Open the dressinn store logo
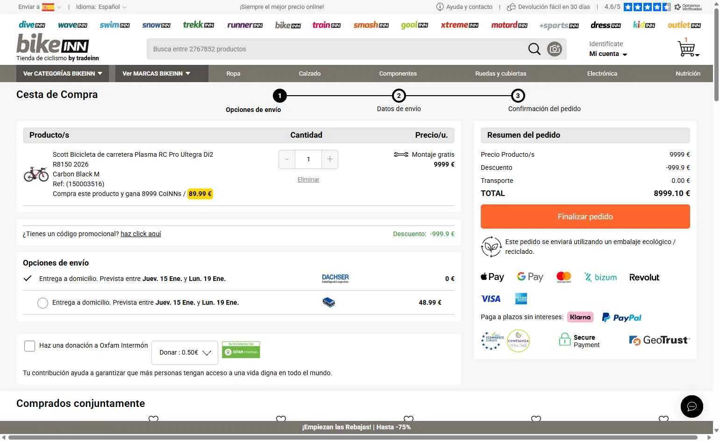The height and width of the screenshot is (441, 720). [x=606, y=25]
